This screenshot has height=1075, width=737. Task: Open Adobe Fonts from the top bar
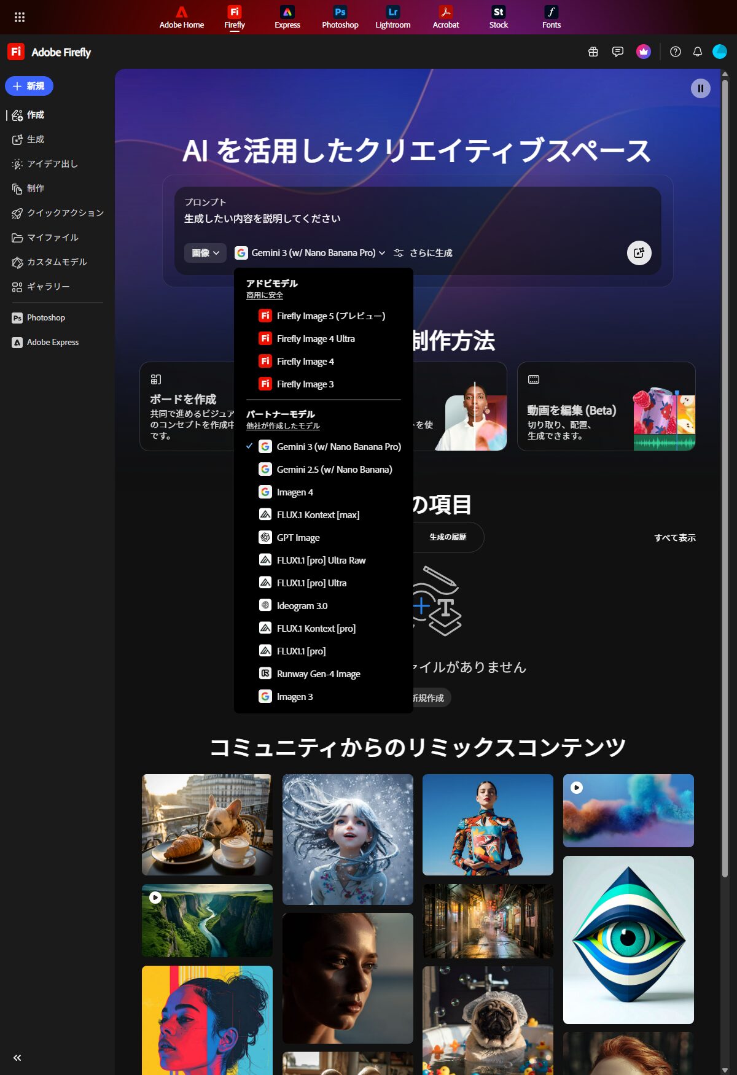(x=552, y=17)
